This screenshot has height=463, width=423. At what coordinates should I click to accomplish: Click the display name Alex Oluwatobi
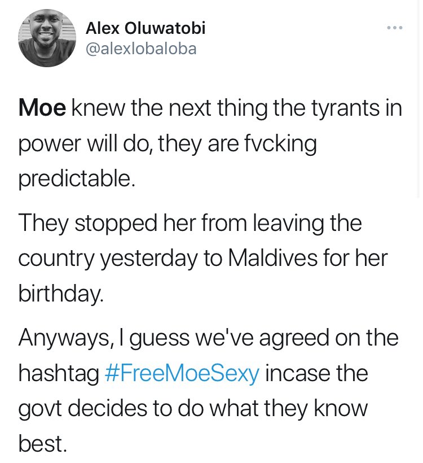click(x=146, y=29)
